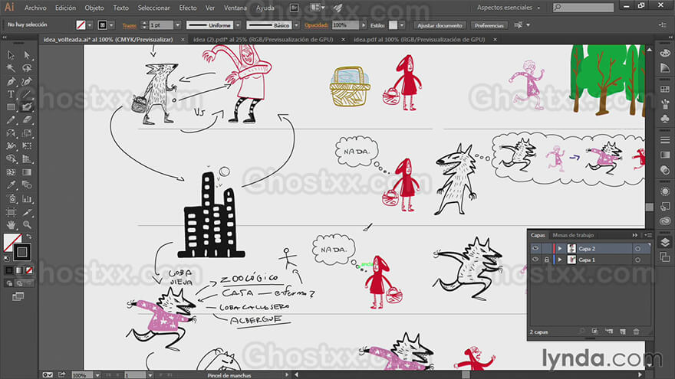
Task: Open stroke weight dropdown next to 1 pt
Action: (x=177, y=25)
